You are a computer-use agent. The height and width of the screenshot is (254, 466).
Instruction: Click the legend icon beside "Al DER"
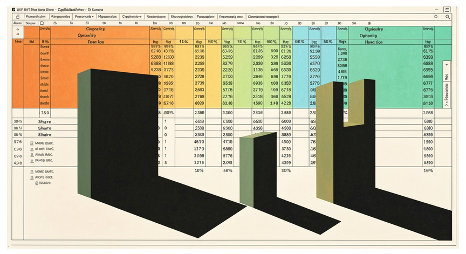[x=32, y=149]
